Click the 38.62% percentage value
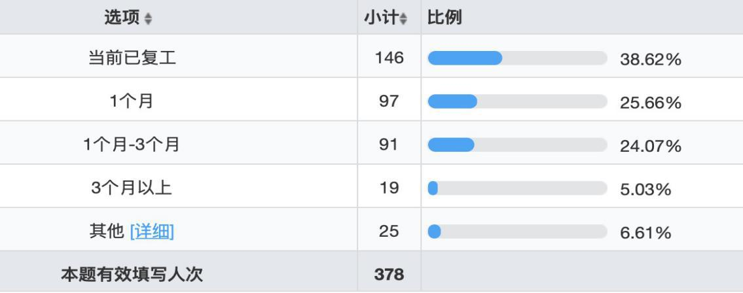This screenshot has width=743, height=293. click(651, 60)
